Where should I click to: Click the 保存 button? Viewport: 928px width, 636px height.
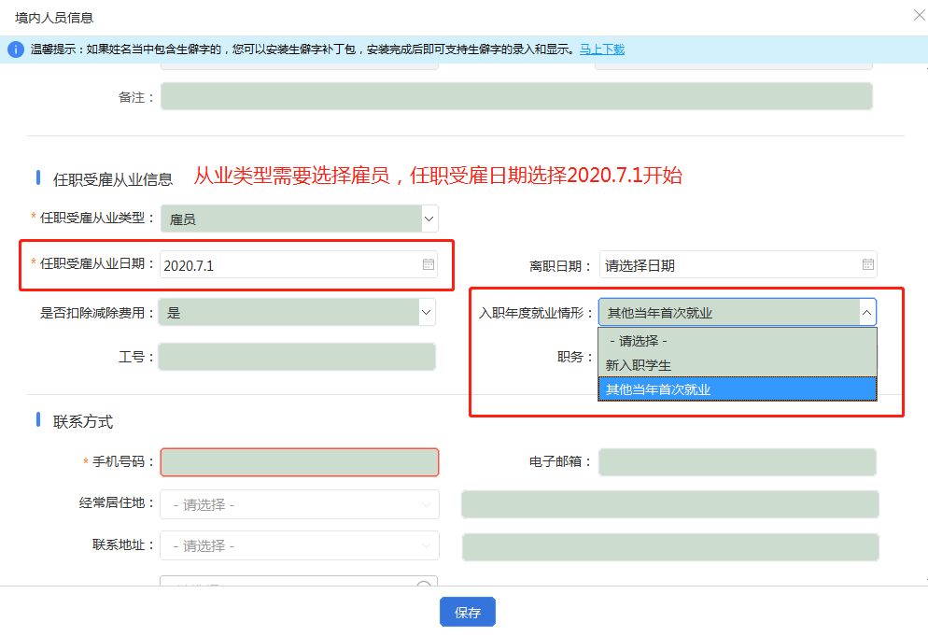(468, 612)
